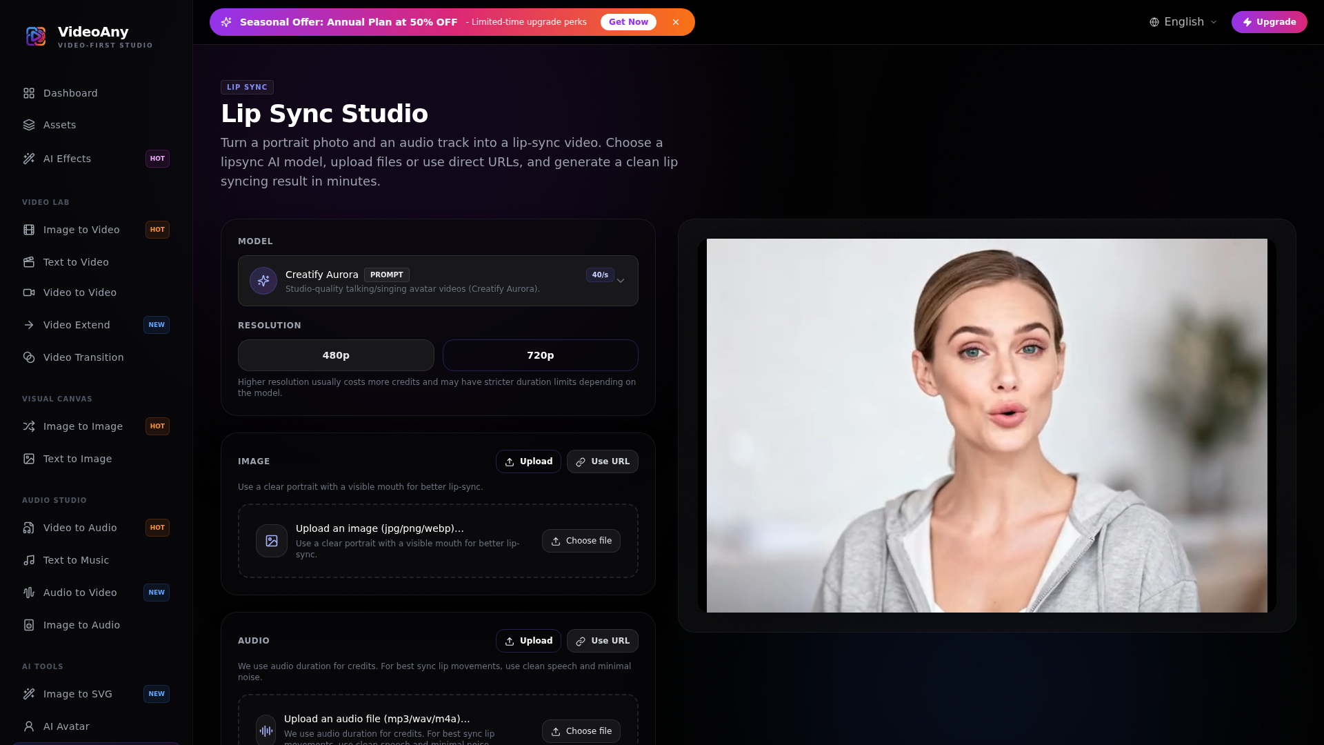Go to the AI Avatar menu item
Viewport: 1324px width, 745px height.
tap(66, 726)
